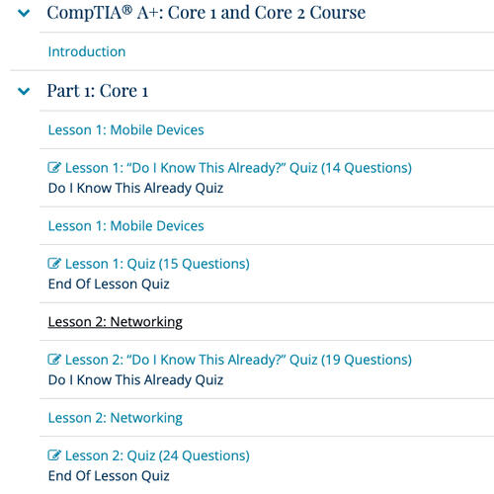The height and width of the screenshot is (494, 494).
Task: Collapse the CompTIA A+ course chevron
Action: (24, 13)
